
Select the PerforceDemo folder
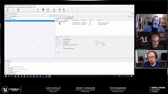point(12,20)
